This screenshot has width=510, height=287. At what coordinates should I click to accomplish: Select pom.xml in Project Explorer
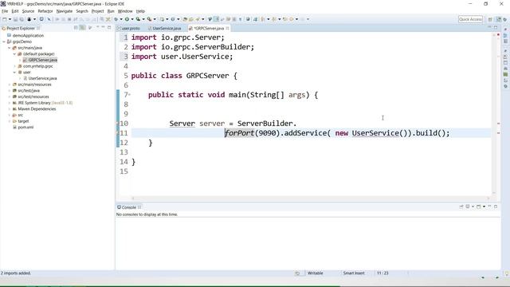(25, 128)
